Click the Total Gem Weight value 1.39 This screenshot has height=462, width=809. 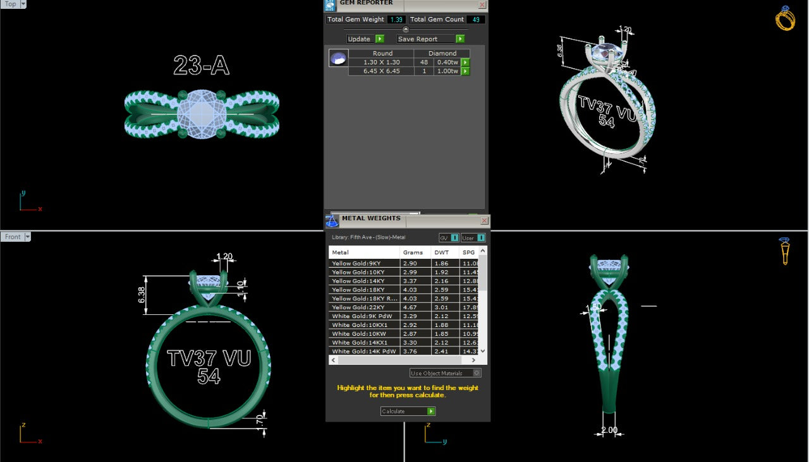(396, 20)
